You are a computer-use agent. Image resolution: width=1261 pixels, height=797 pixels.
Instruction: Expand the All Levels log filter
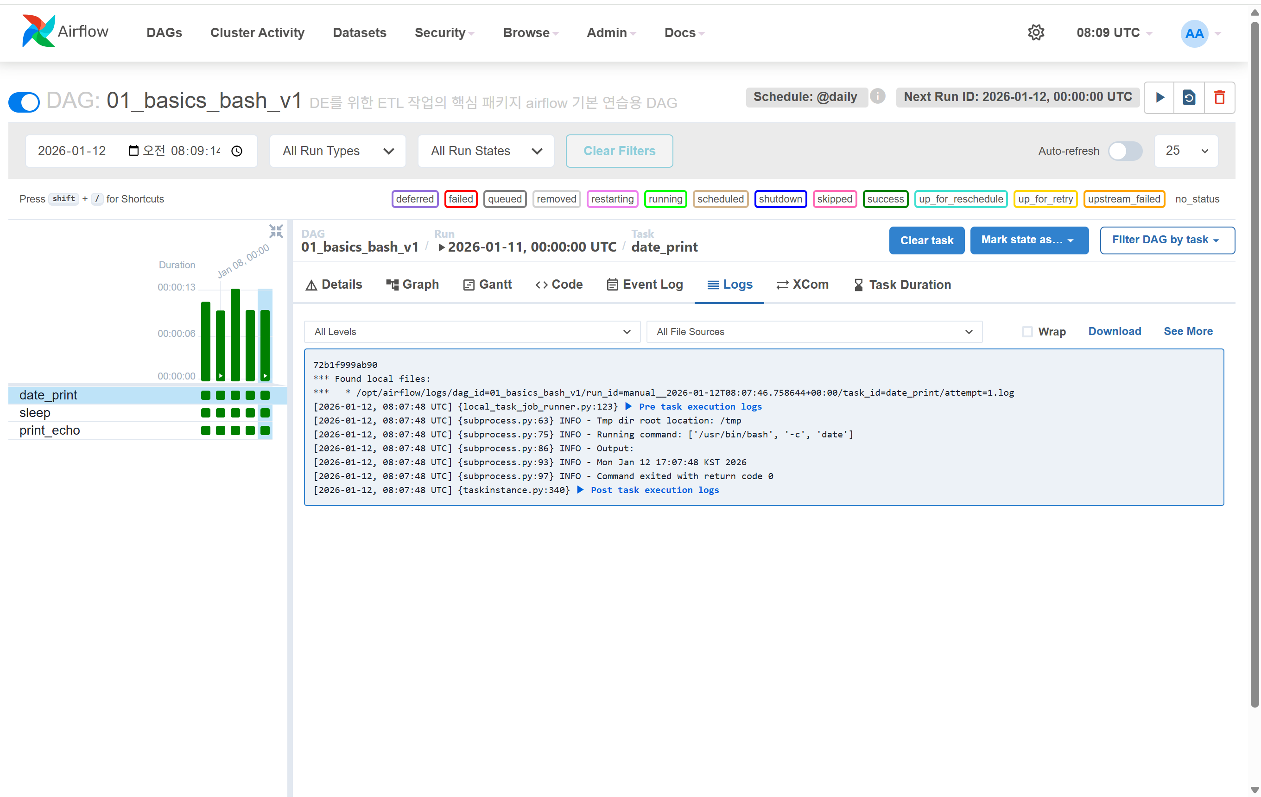pyautogui.click(x=471, y=331)
